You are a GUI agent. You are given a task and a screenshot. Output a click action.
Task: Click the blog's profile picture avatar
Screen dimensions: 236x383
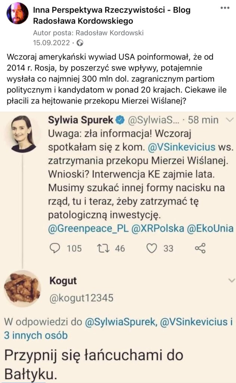pos(17,13)
